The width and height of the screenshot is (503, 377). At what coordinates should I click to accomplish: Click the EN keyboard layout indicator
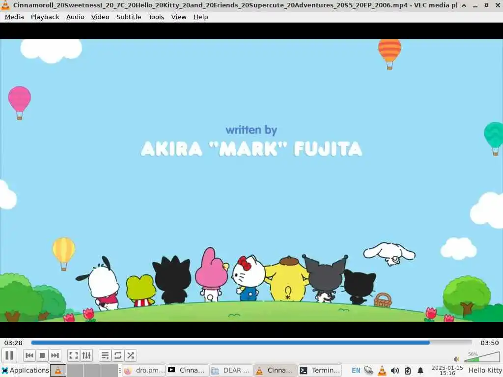356,371
